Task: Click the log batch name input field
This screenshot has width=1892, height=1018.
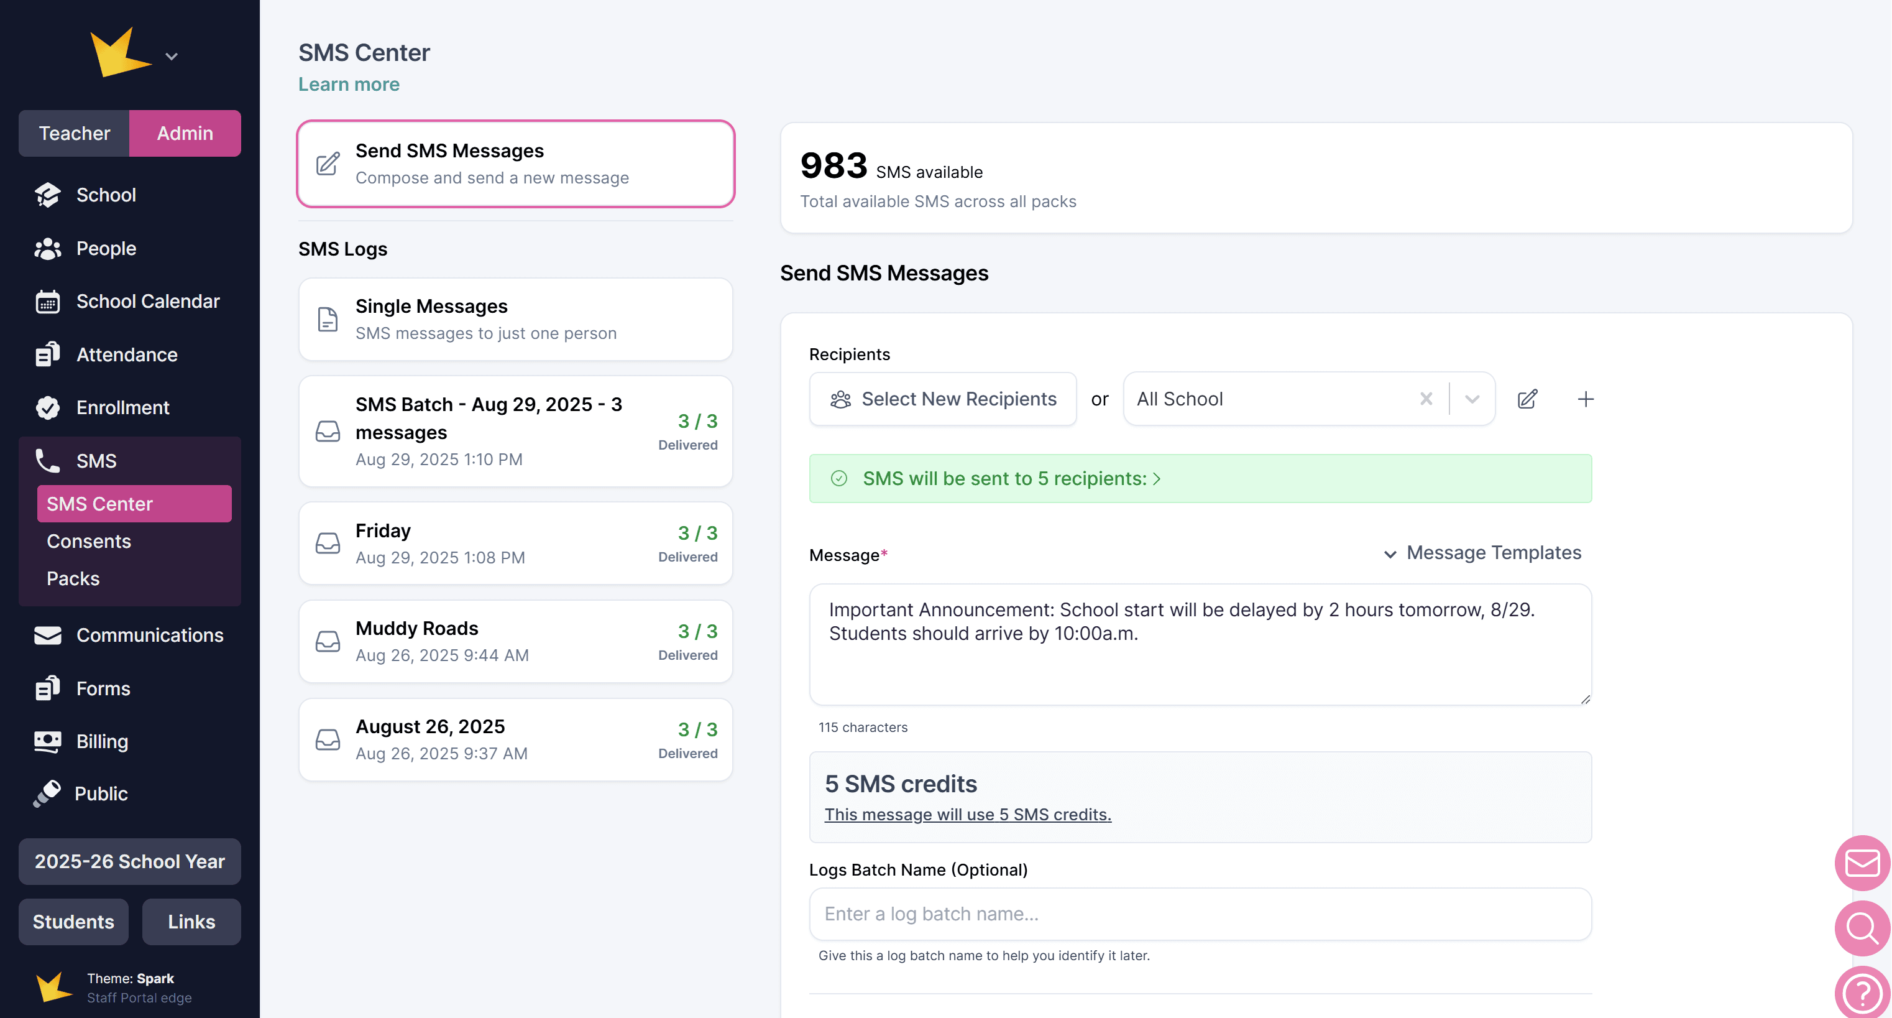Action: (1200, 914)
